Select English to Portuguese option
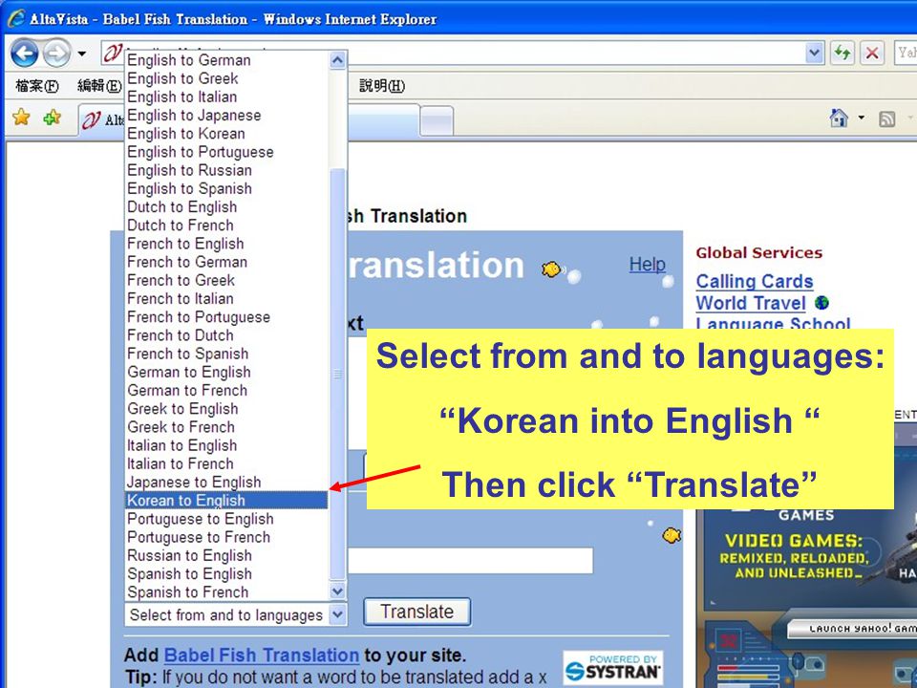This screenshot has width=917, height=688. pyautogui.click(x=227, y=152)
